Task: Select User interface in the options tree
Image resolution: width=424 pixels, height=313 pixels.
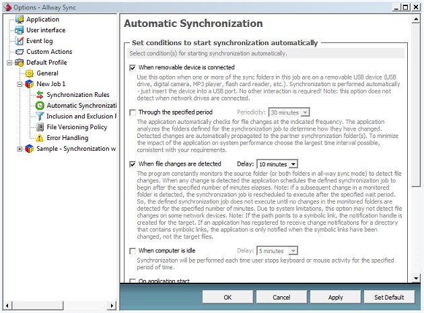Action: [46, 30]
